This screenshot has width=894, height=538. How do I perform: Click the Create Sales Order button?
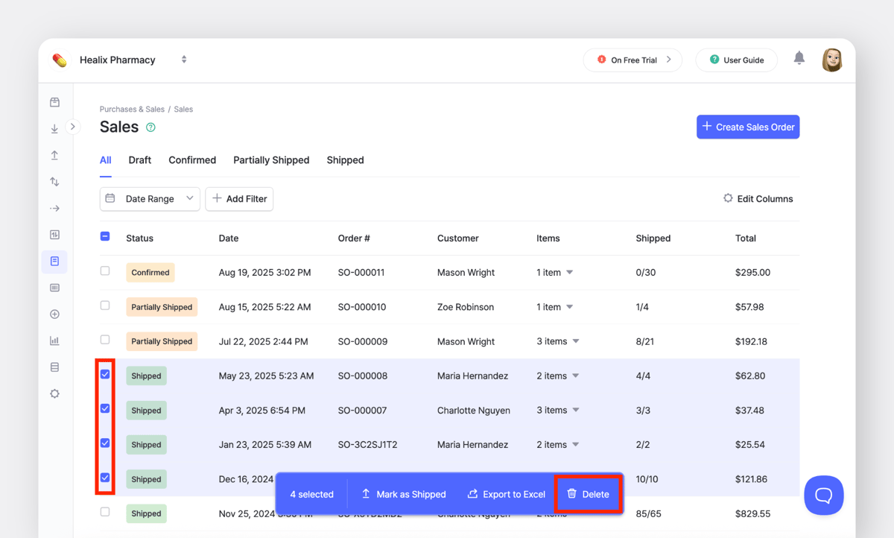pyautogui.click(x=747, y=127)
